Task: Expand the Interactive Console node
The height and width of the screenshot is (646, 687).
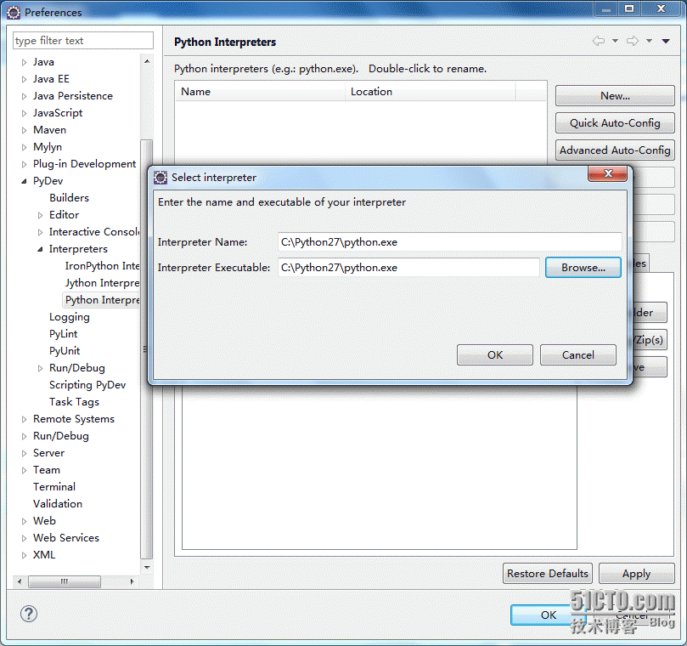Action: pyautogui.click(x=40, y=232)
